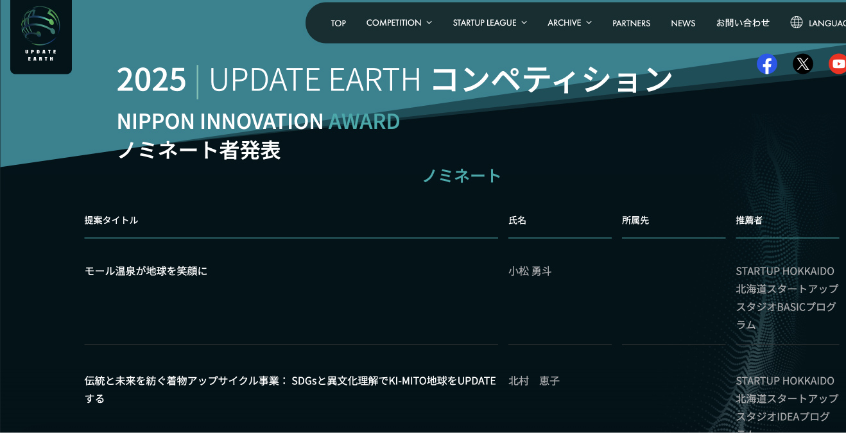Click the 2025 UPDATE EARTH コンペティション heading
This screenshot has height=433, width=846.
pos(394,80)
